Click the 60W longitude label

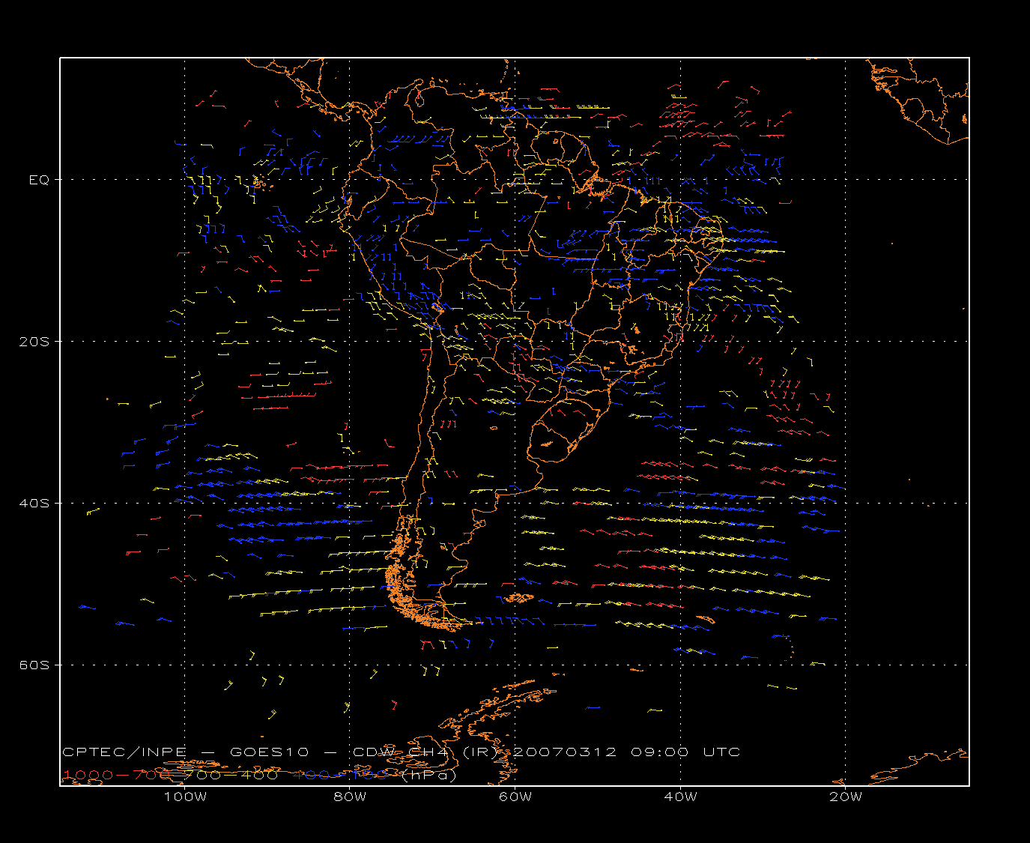point(515,797)
